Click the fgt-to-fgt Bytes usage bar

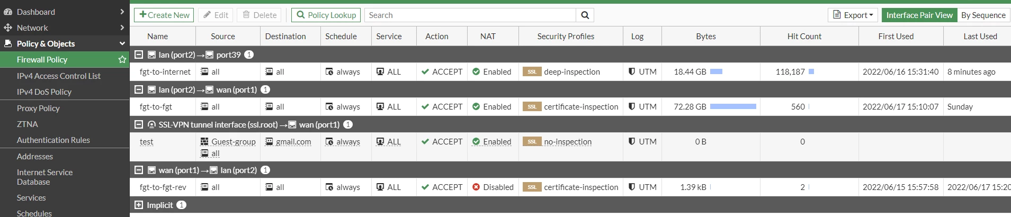733,106
